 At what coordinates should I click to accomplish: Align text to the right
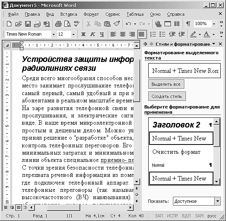(132, 34)
